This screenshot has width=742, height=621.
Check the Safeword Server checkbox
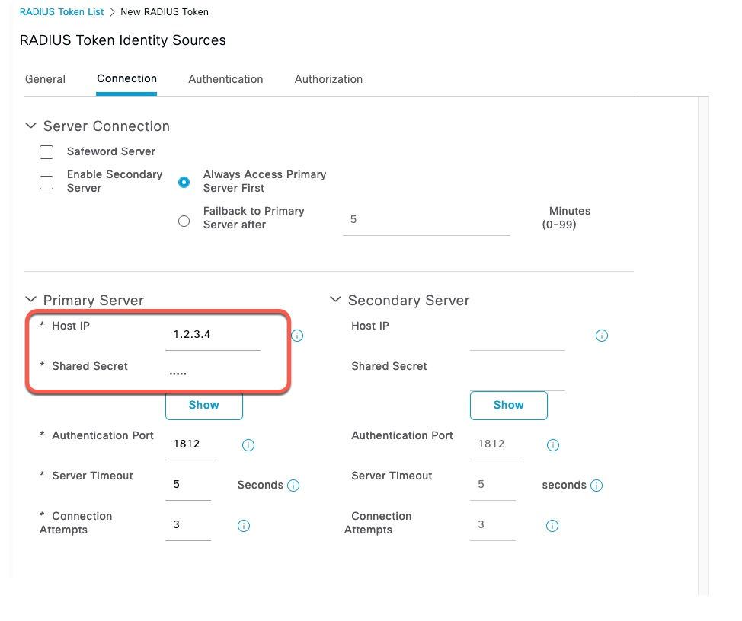(46, 152)
